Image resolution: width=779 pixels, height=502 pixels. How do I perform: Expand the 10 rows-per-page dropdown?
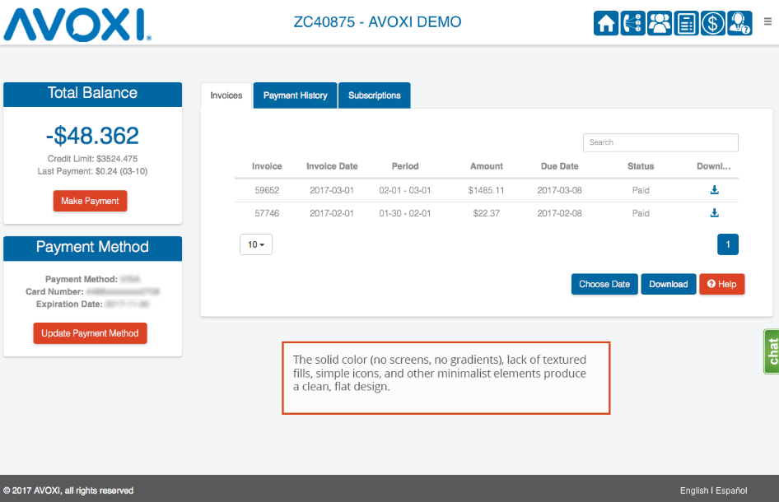point(256,244)
